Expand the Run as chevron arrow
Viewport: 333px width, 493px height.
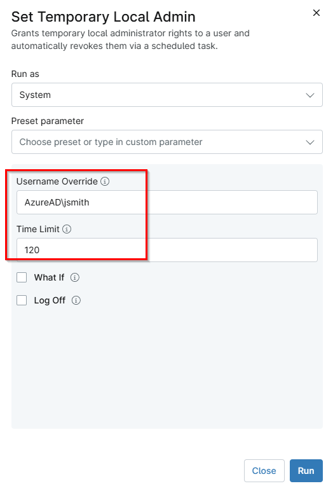(x=310, y=95)
